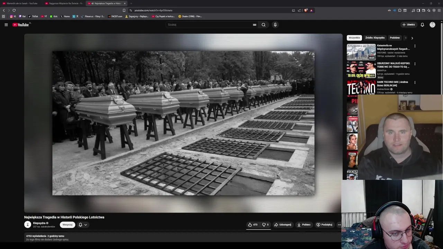Open the Brave wallet icon

point(423,10)
